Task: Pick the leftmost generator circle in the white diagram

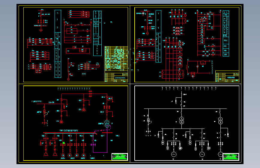Action: point(174,154)
